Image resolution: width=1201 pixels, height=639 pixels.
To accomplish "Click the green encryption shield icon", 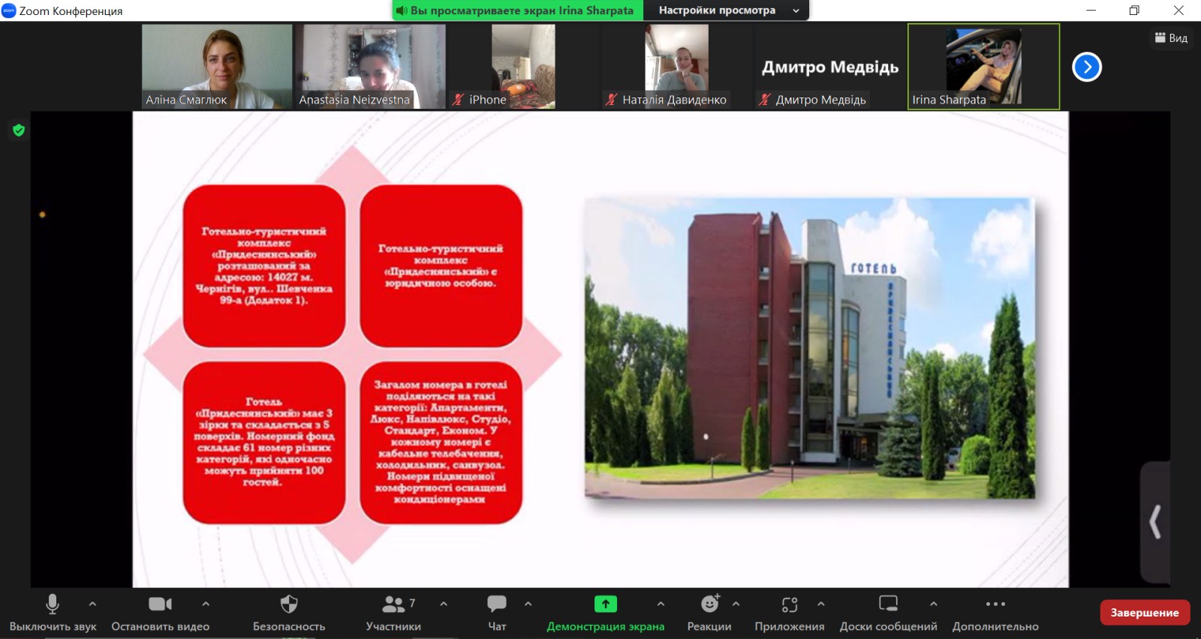I will pyautogui.click(x=19, y=130).
